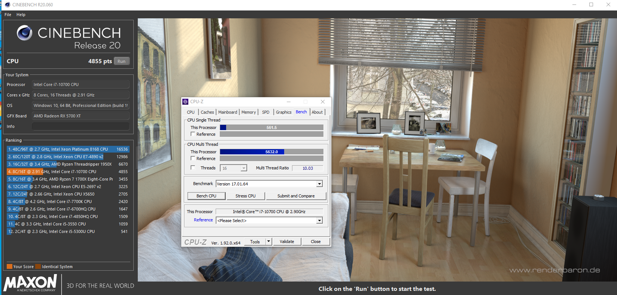Switch to the Mainboard tab

coord(228,112)
